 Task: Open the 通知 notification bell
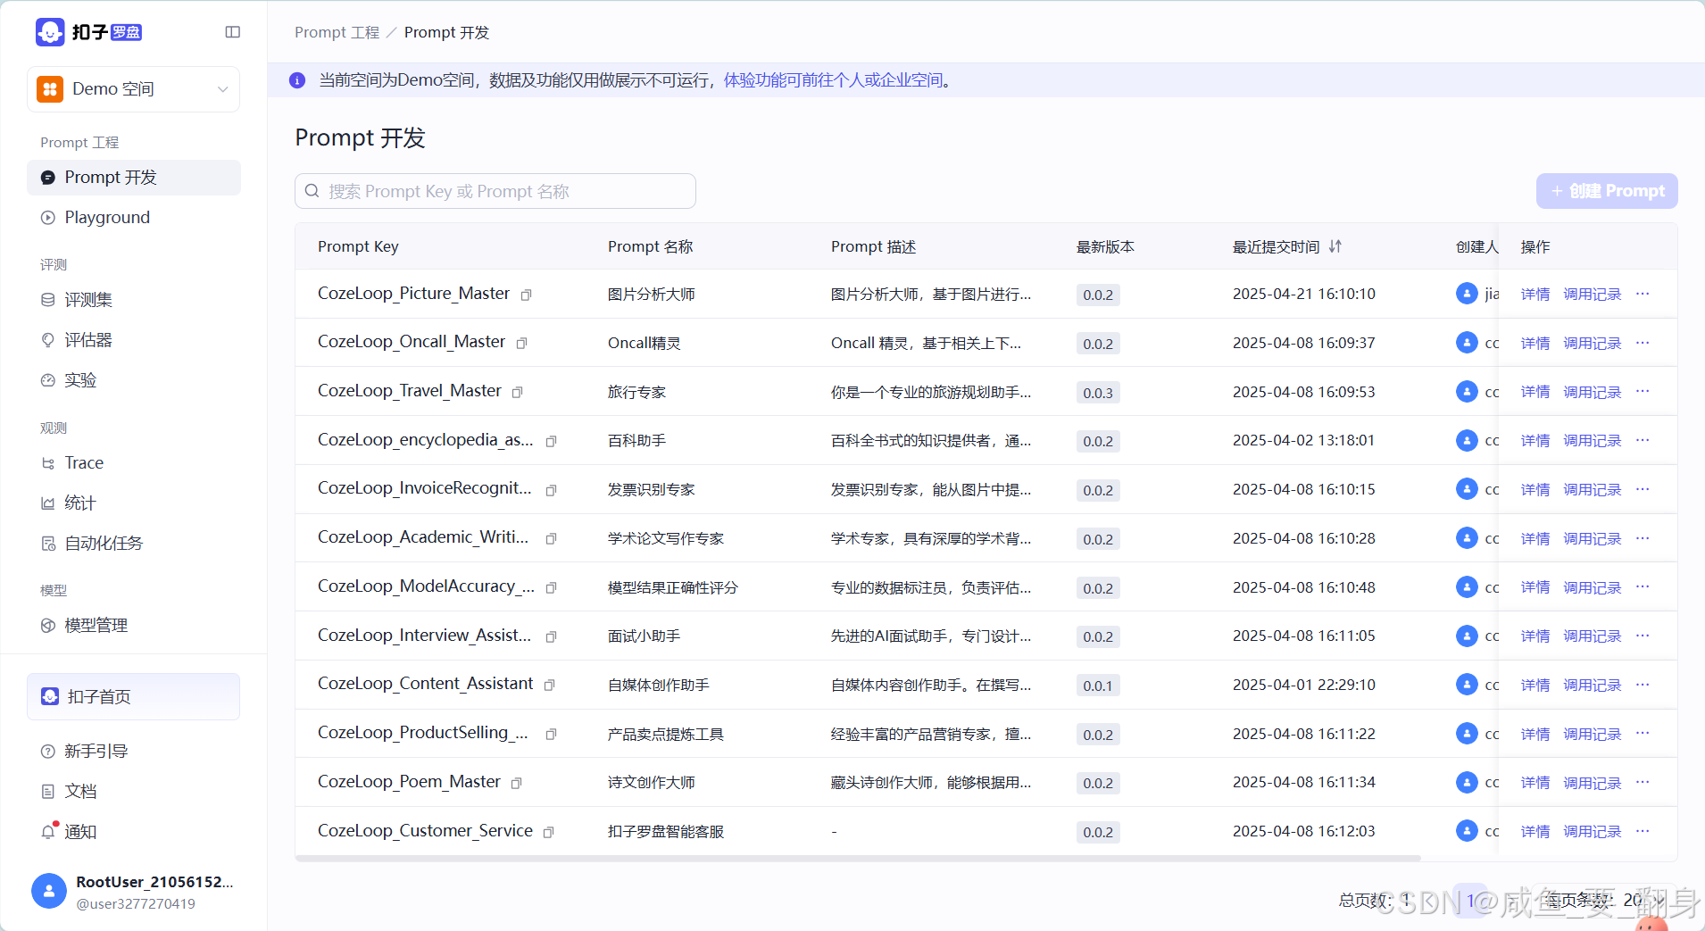(x=79, y=832)
